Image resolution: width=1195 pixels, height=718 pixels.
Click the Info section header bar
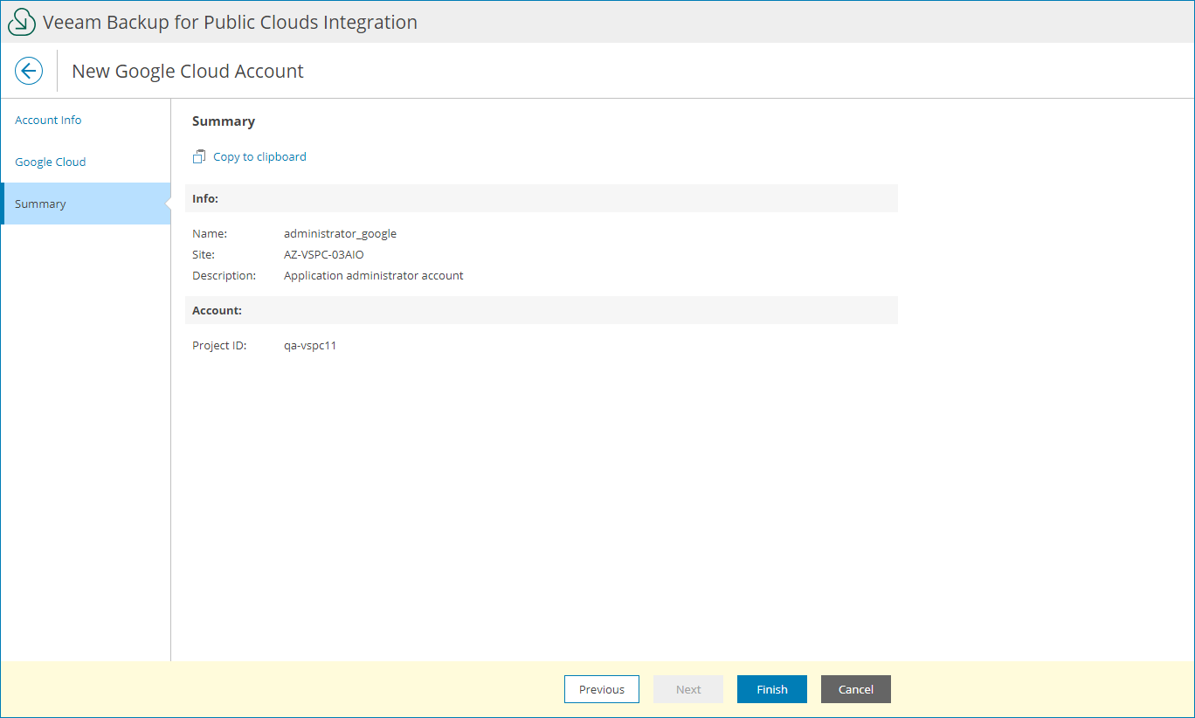[542, 199]
